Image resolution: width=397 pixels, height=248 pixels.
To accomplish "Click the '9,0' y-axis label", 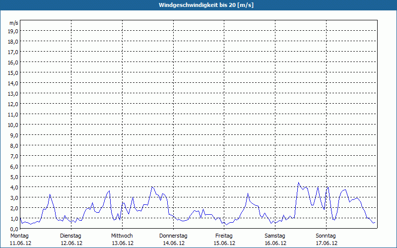I will tap(14, 135).
